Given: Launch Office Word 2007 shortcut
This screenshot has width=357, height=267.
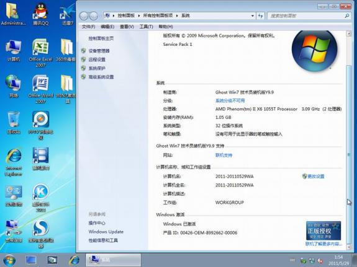Looking at the screenshot, I should tap(40, 89).
